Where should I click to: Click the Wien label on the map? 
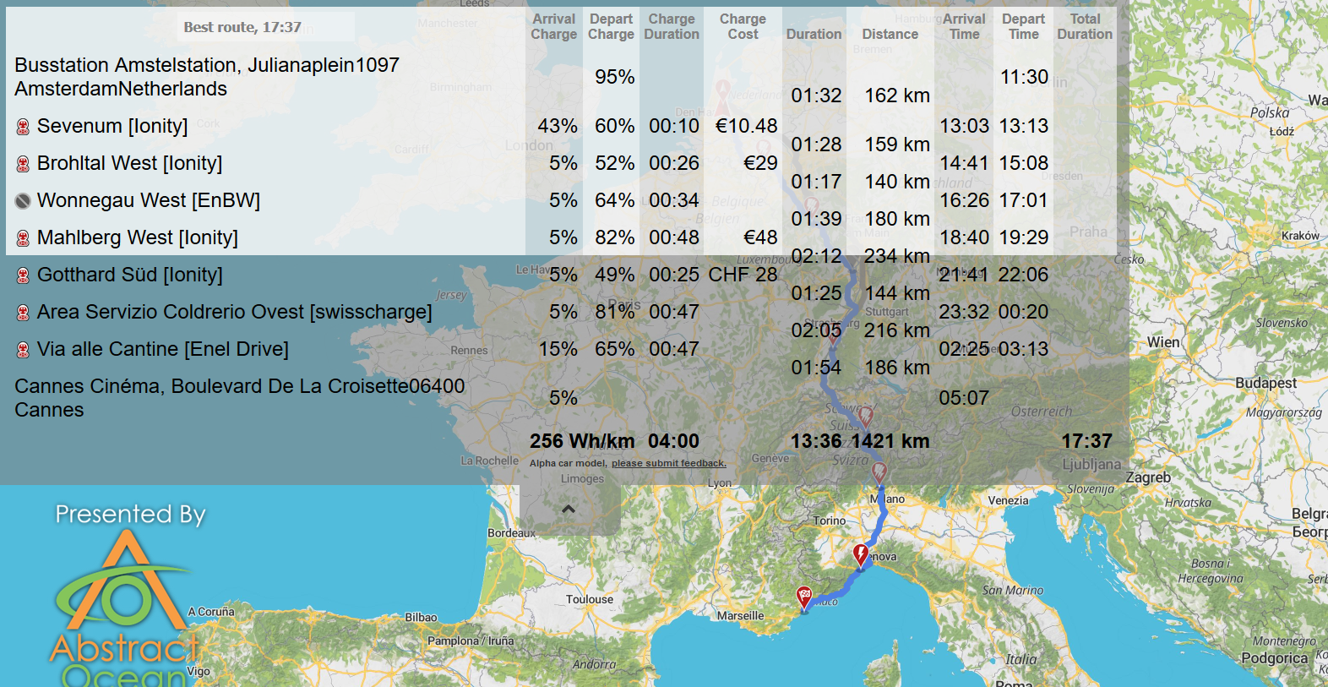1163,342
